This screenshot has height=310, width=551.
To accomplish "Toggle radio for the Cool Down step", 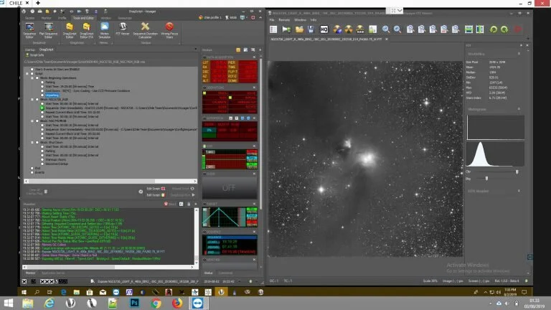I will tap(42, 90).
